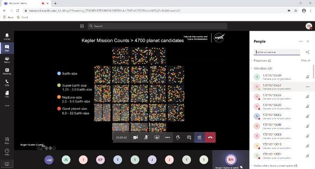
Task: Click muted mic icon for 170110119009
Action: [x=308, y=136]
